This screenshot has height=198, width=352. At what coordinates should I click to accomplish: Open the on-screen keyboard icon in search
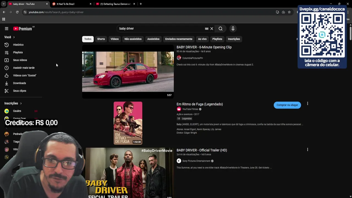click(207, 29)
